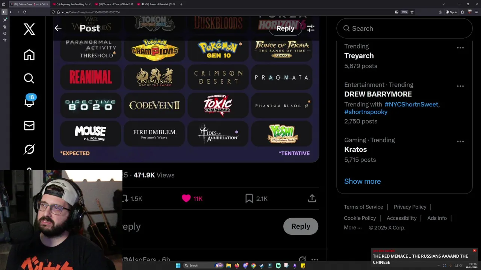Open Cookie Policy link
481x270 pixels.
coord(360,218)
